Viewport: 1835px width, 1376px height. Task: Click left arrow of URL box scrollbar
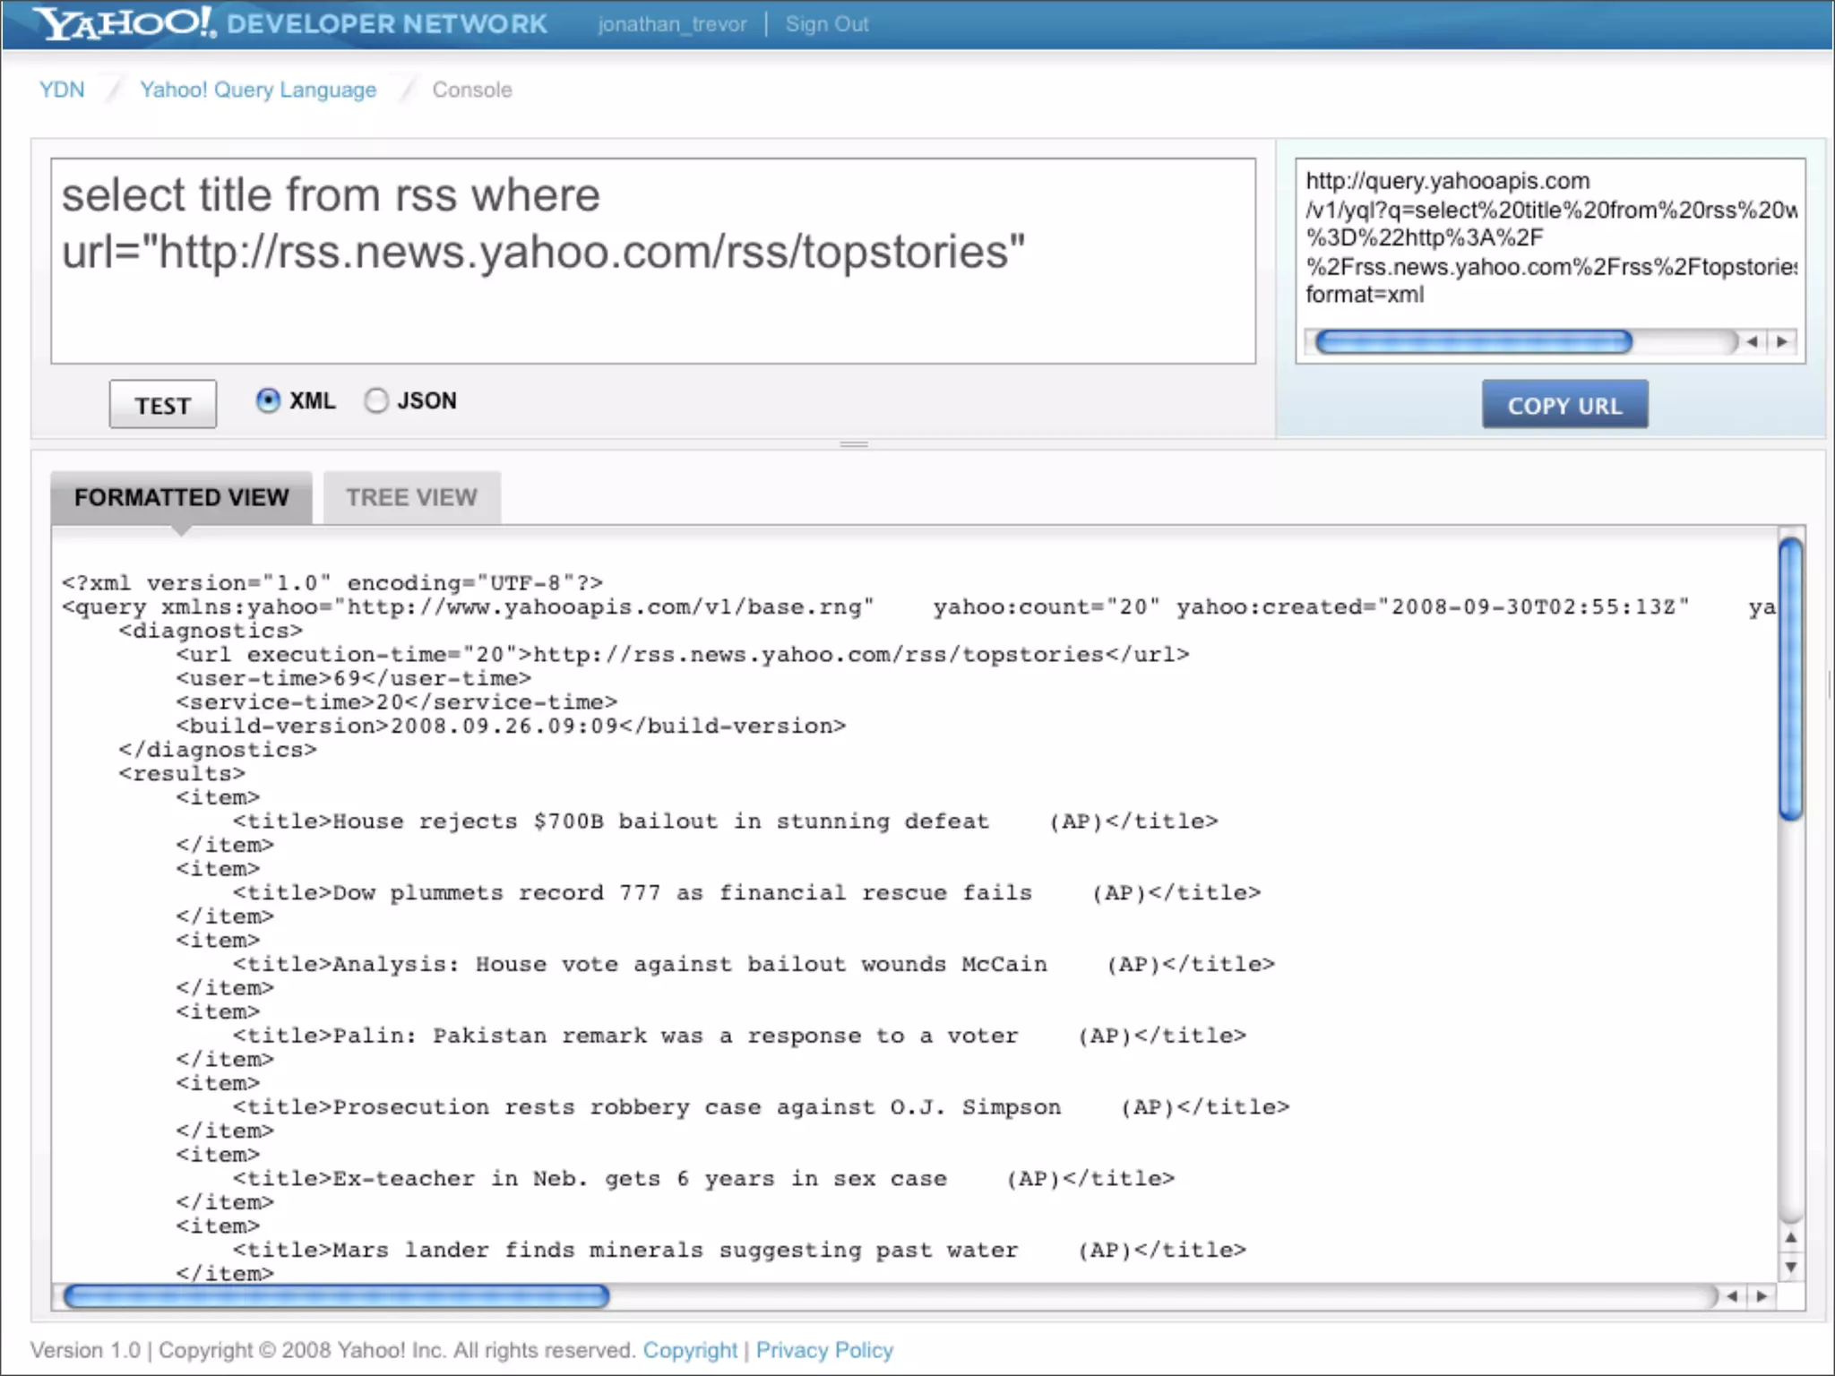(1752, 341)
